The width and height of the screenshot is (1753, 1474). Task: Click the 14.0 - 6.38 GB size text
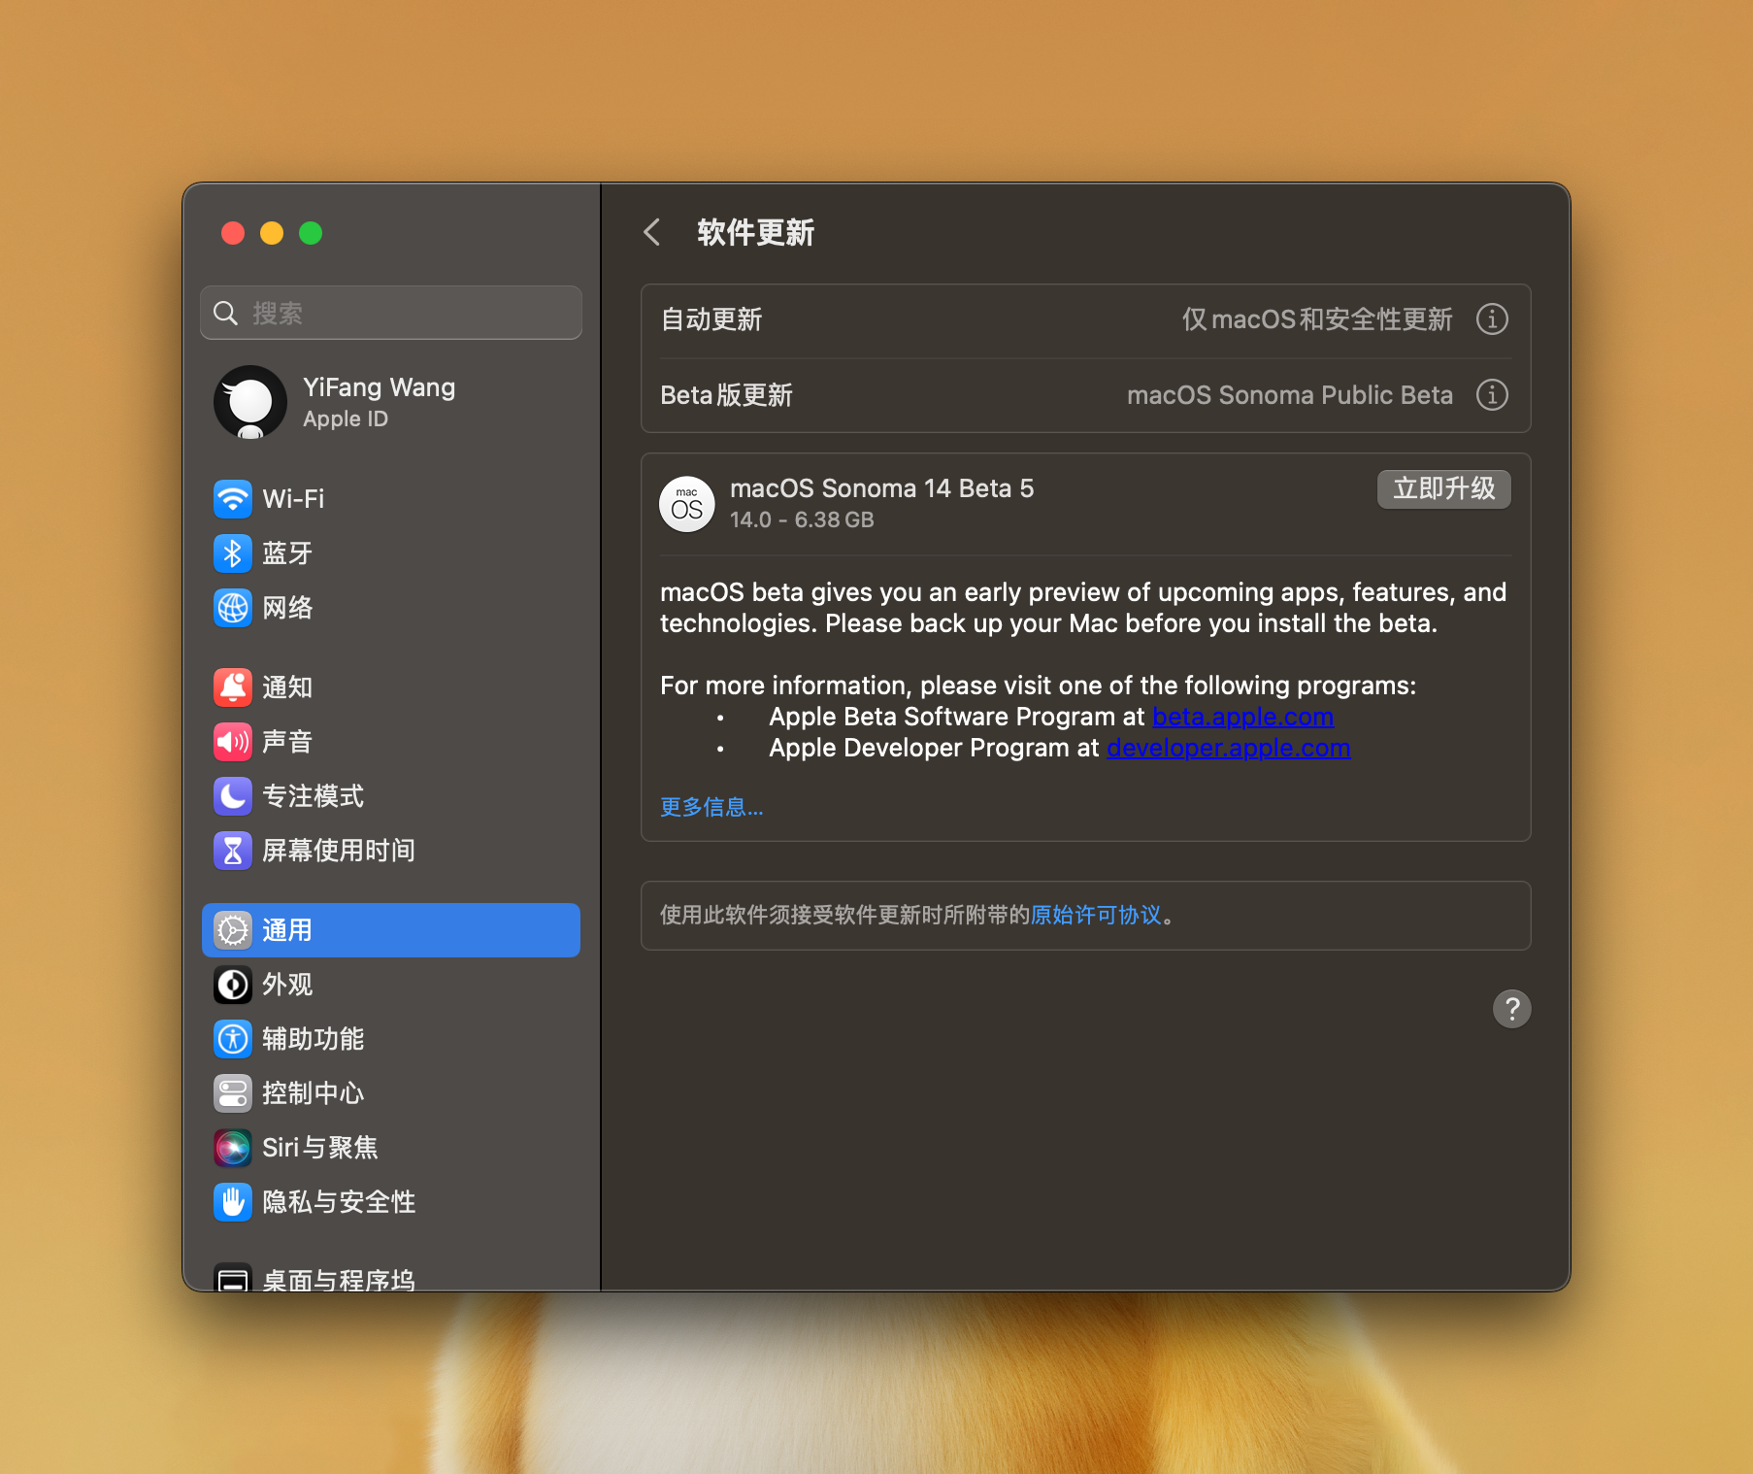[802, 520]
